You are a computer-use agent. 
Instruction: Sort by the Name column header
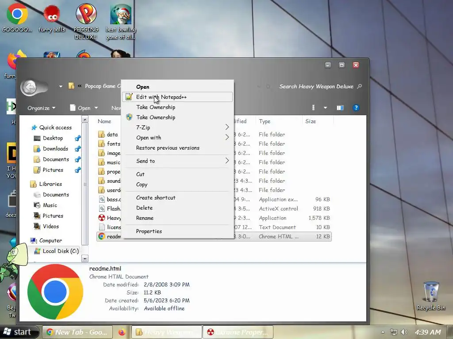click(x=104, y=121)
